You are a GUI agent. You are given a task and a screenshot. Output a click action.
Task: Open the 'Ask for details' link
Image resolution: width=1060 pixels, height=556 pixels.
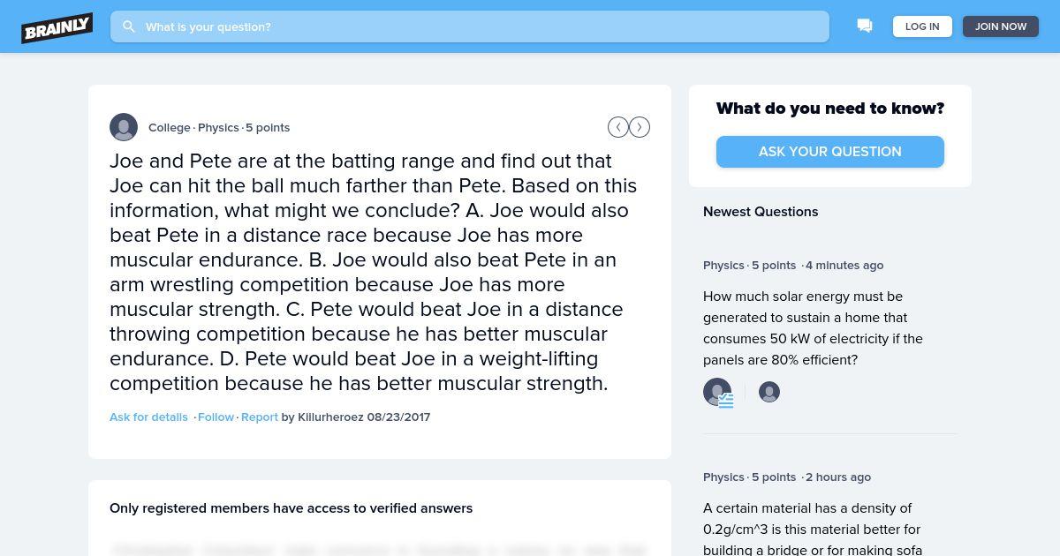148,417
